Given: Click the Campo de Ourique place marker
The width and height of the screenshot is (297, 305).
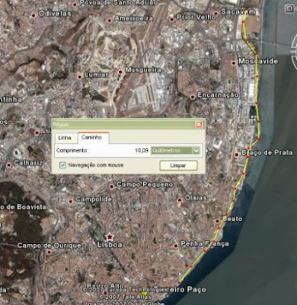Looking at the screenshot, I should (x=49, y=252).
